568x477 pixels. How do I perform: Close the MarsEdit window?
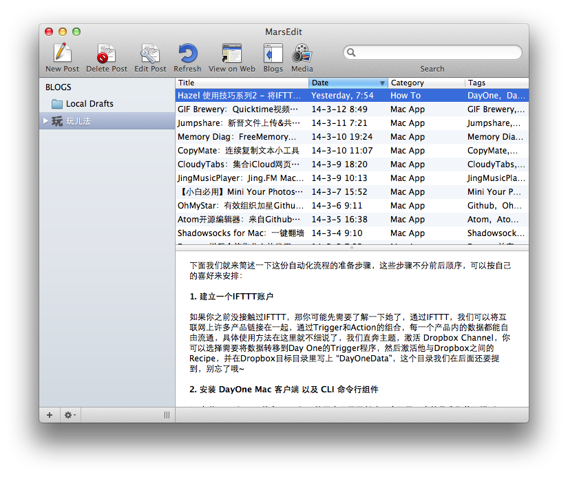coord(49,32)
